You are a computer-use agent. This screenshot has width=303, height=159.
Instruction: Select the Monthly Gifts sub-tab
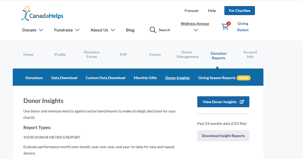coord(145,78)
